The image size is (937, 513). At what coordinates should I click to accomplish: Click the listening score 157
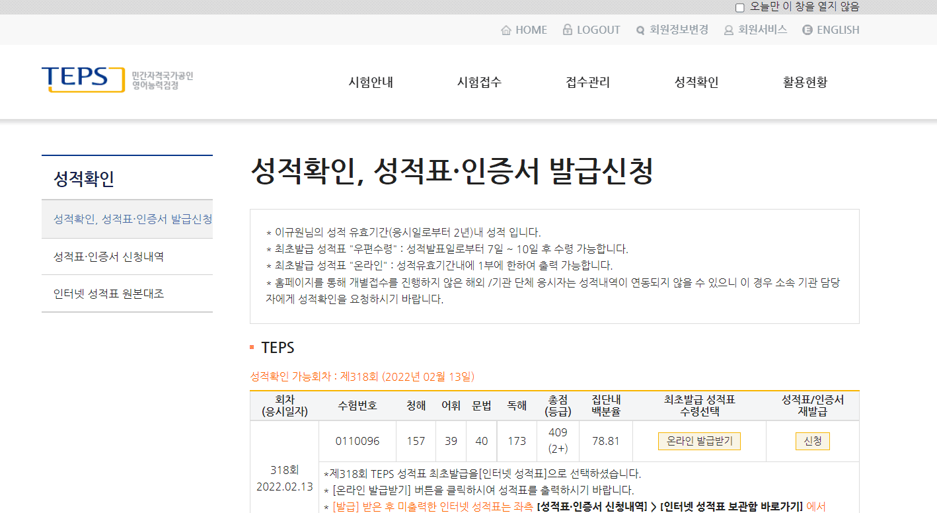coord(416,441)
